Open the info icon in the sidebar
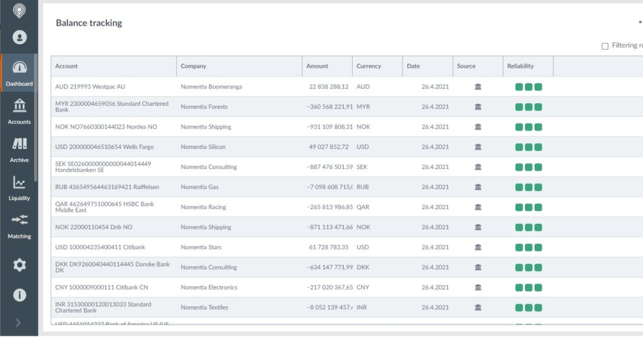The image size is (643, 337). click(19, 295)
